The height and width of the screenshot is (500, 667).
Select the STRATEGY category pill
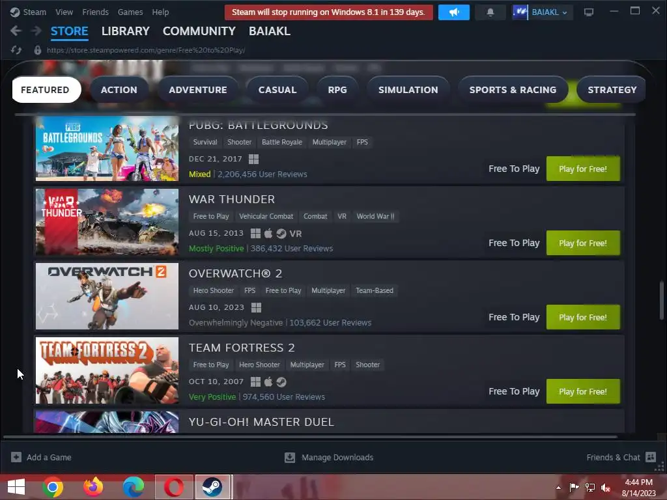point(612,90)
